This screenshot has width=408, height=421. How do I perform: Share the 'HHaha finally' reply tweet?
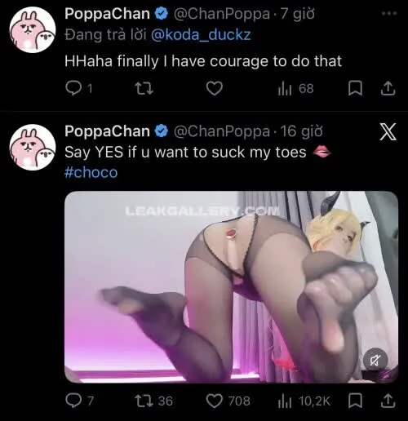tap(388, 89)
